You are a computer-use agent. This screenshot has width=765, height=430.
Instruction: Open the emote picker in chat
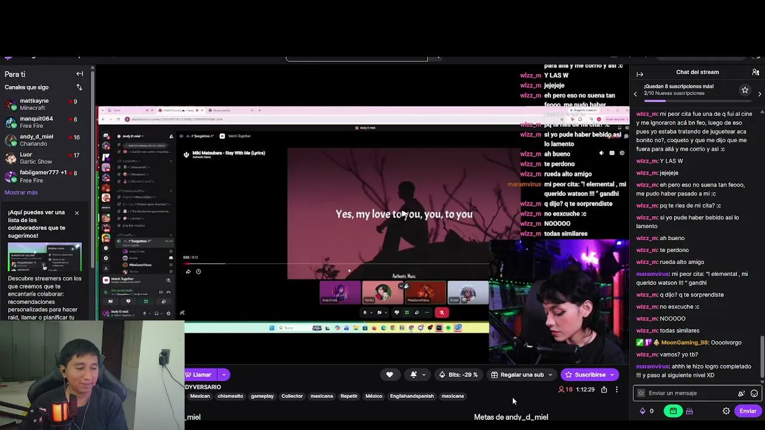[754, 393]
